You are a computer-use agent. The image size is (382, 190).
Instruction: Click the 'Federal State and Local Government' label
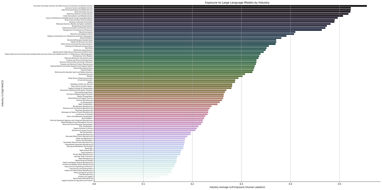click(x=49, y=54)
